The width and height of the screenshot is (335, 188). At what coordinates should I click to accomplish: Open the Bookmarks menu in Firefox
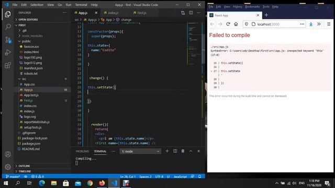(252, 7)
